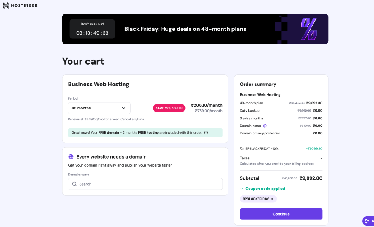The image size is (374, 227).
Task: Click the globe icon beside the domain heading
Action: (71, 157)
